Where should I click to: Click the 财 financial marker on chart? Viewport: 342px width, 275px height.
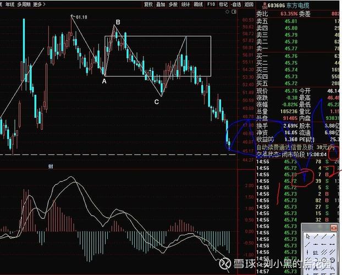tap(50, 165)
